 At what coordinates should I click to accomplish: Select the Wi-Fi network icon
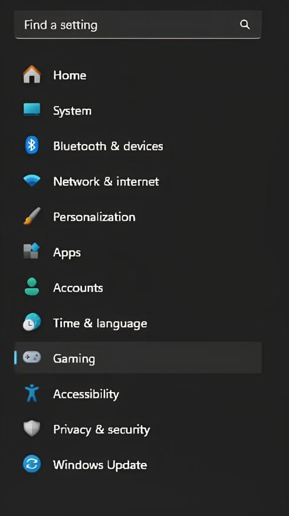click(32, 180)
